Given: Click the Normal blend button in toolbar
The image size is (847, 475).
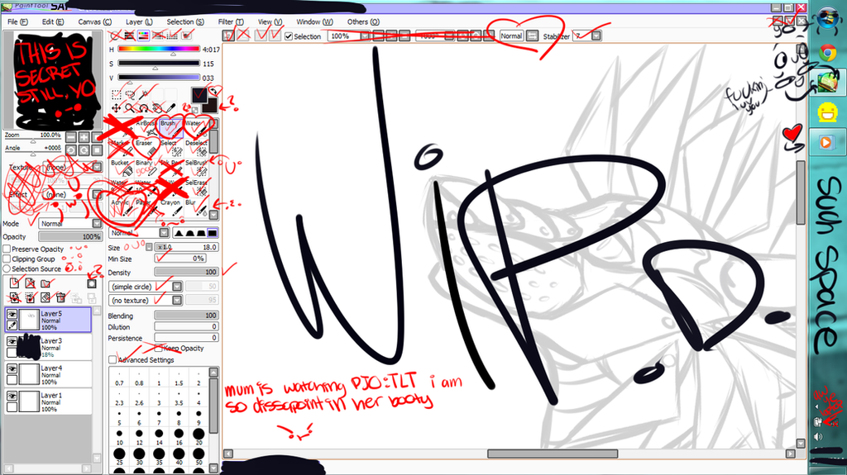Looking at the screenshot, I should pos(511,36).
